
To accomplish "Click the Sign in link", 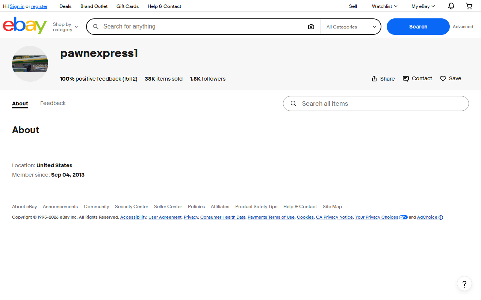I will [17, 6].
